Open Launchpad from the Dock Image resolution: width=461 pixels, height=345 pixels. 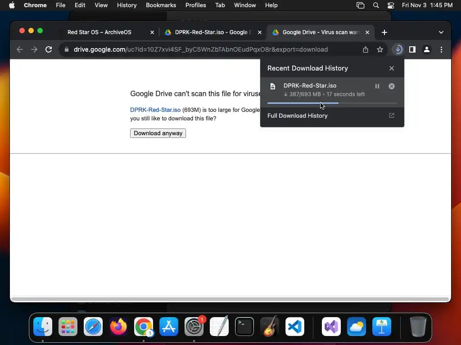pos(68,327)
